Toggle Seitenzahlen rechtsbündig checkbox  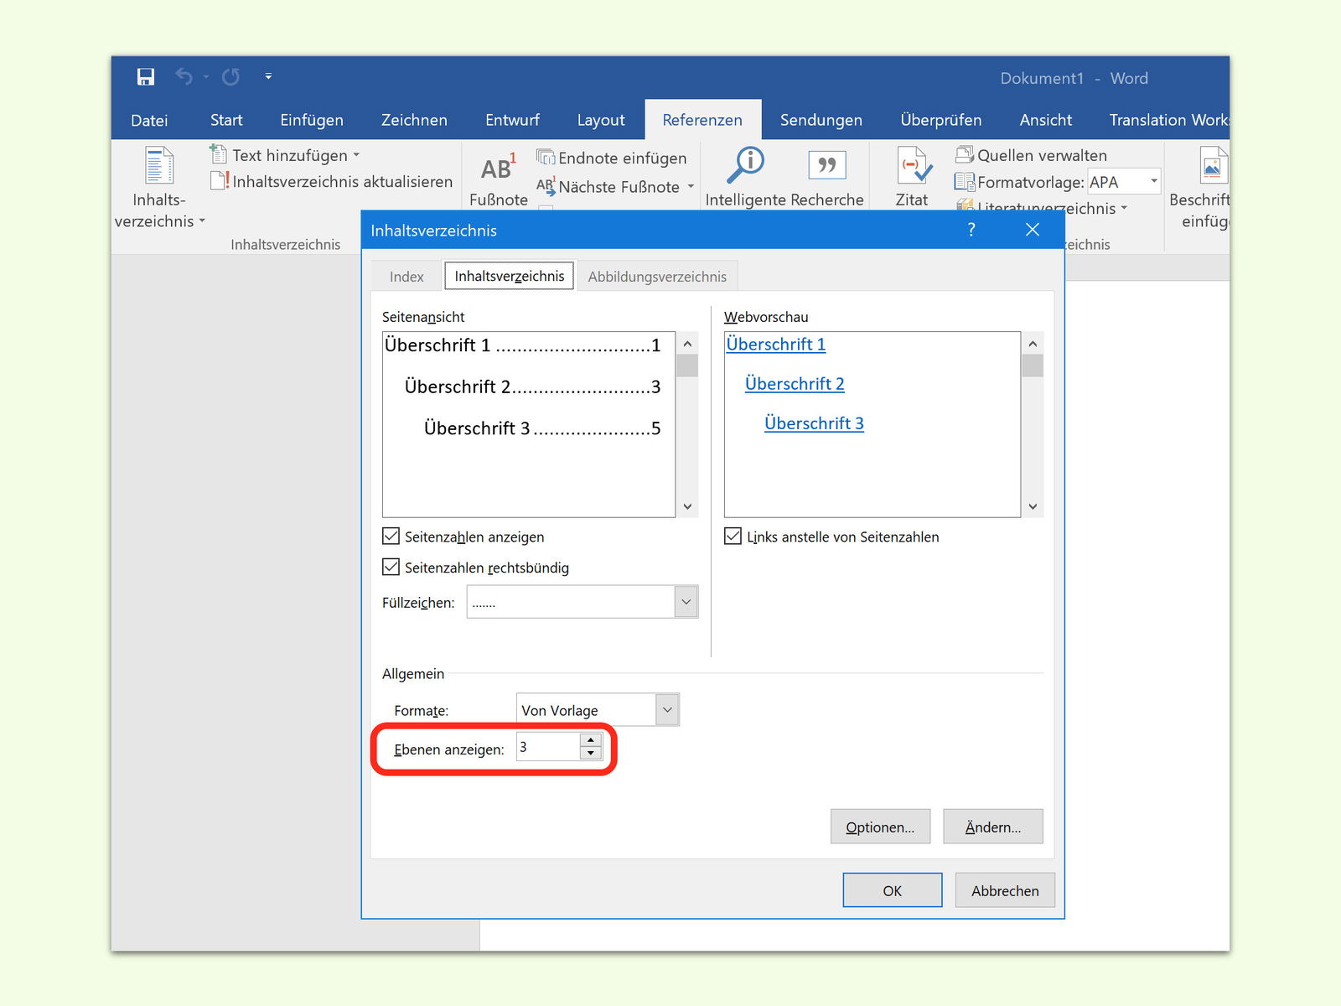(x=391, y=567)
